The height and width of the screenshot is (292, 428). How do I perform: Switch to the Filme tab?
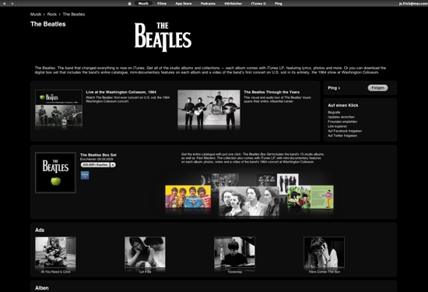click(162, 4)
